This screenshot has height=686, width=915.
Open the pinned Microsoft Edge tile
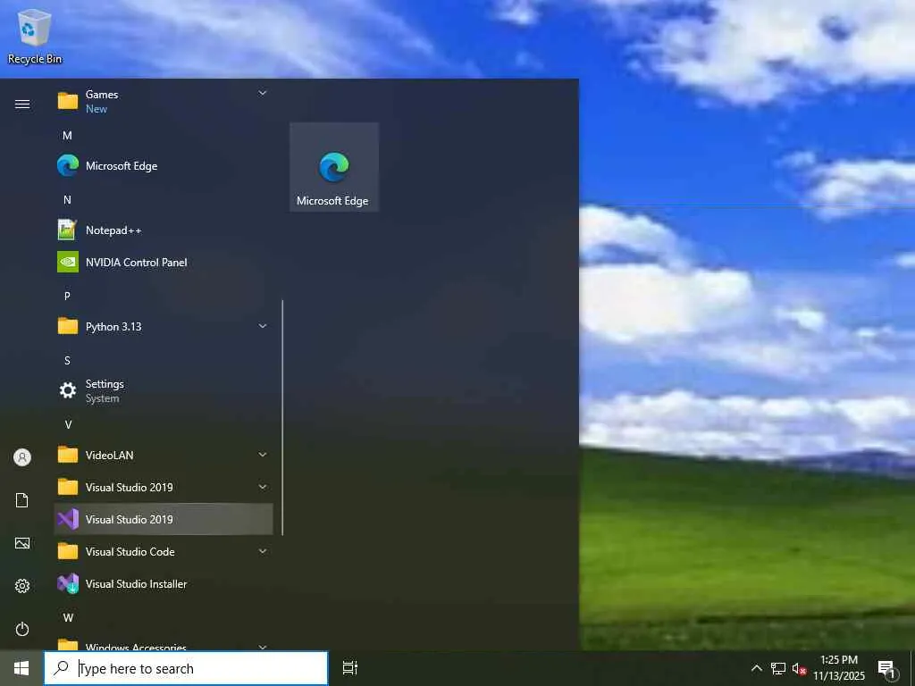pos(334,167)
